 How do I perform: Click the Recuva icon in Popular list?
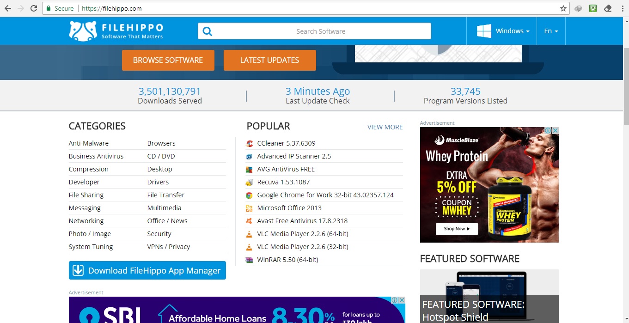pos(250,182)
